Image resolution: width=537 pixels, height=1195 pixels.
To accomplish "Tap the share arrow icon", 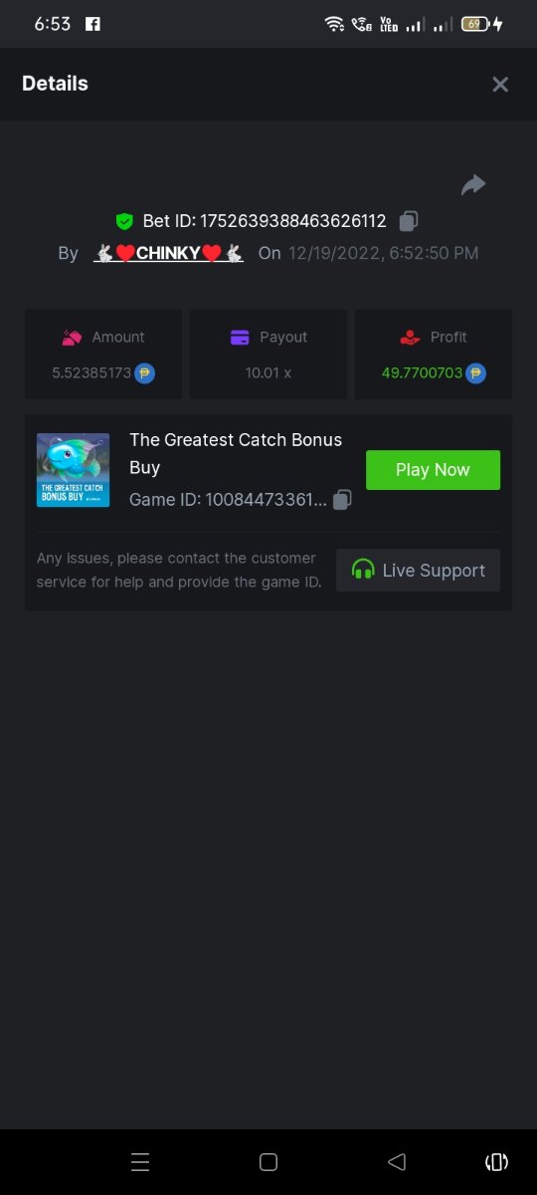I will coord(473,184).
